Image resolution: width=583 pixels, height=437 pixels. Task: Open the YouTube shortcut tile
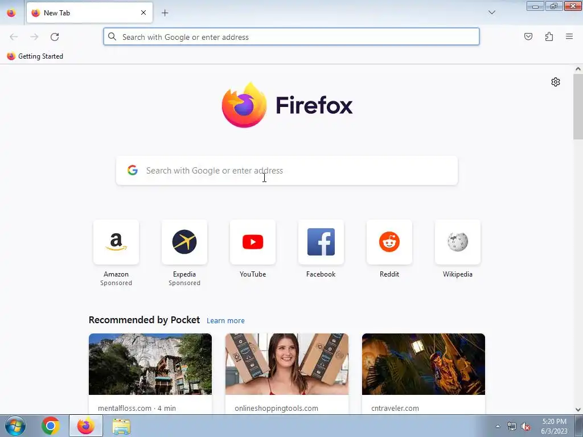(253, 242)
